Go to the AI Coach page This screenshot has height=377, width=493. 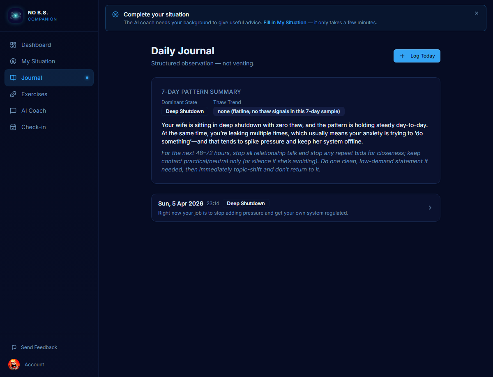tap(34, 111)
